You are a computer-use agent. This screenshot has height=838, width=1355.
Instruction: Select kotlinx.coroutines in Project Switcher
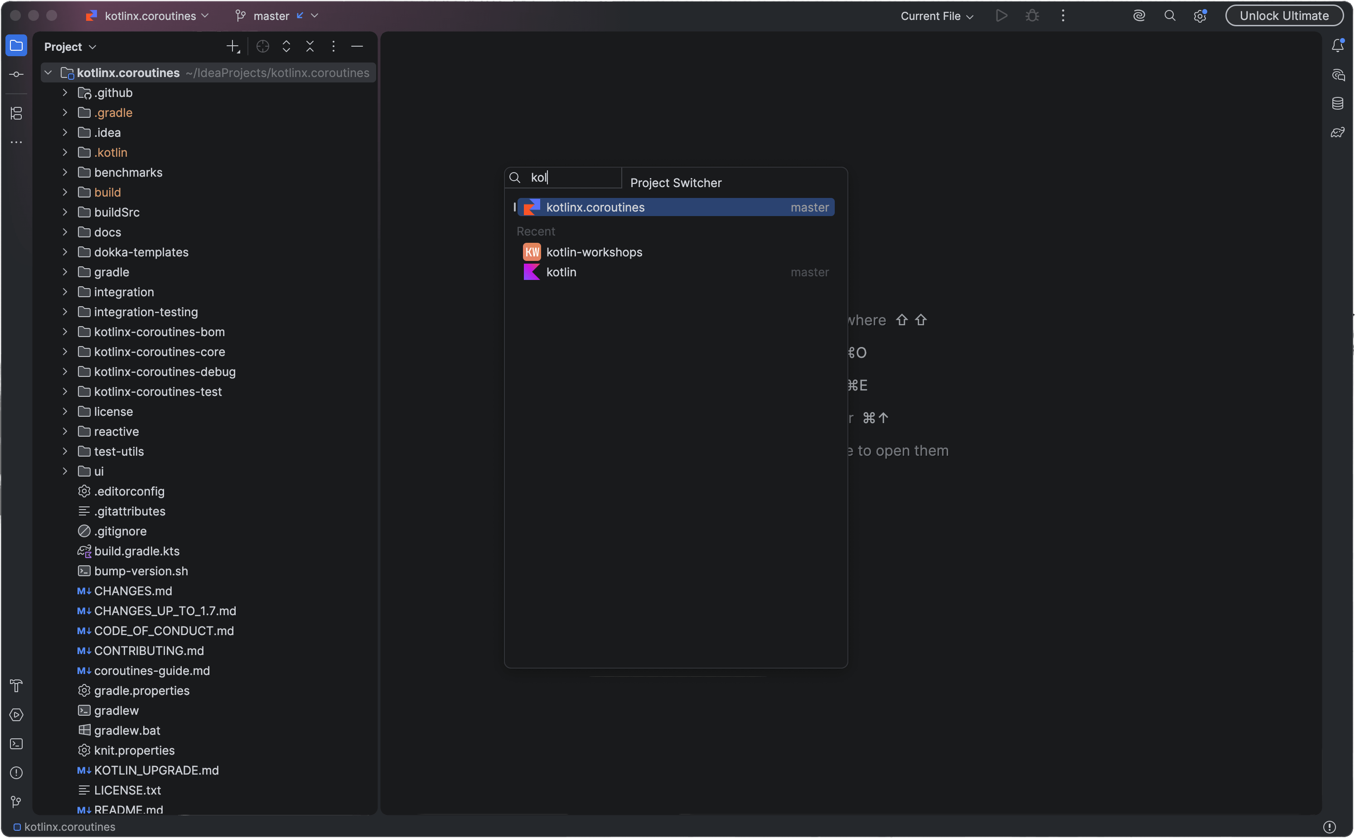coord(676,207)
